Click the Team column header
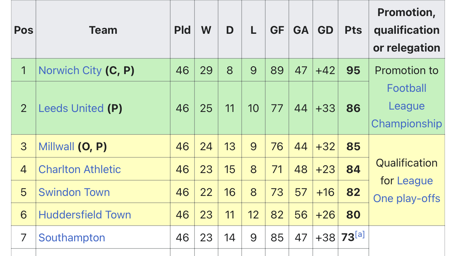The width and height of the screenshot is (456, 256). point(103,30)
